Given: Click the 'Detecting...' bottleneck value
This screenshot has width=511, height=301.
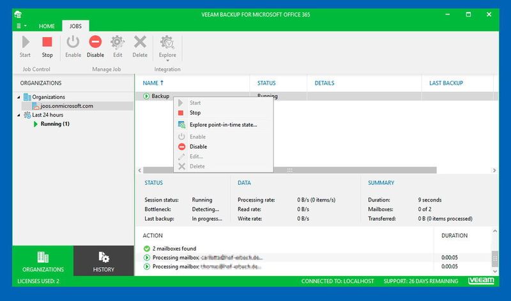Looking at the screenshot, I should pyautogui.click(x=205, y=209).
